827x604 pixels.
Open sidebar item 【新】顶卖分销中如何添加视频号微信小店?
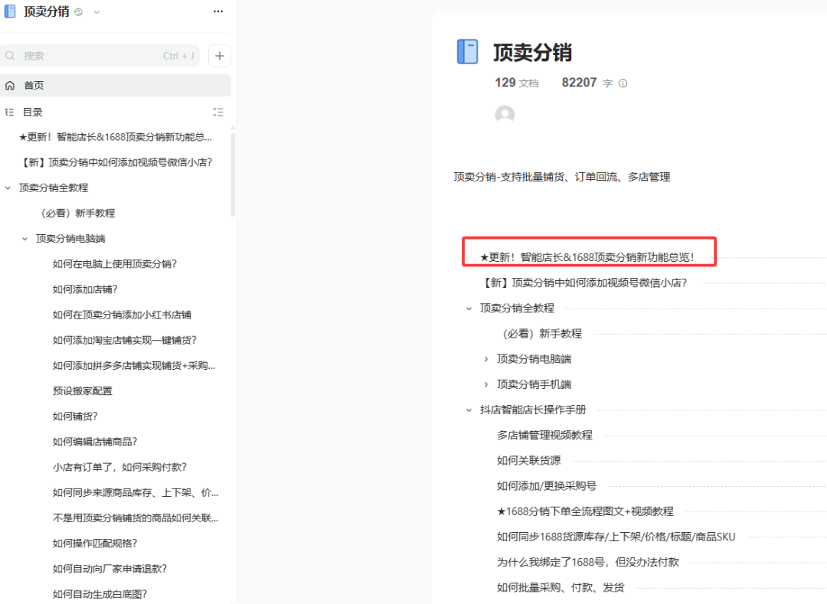click(116, 162)
